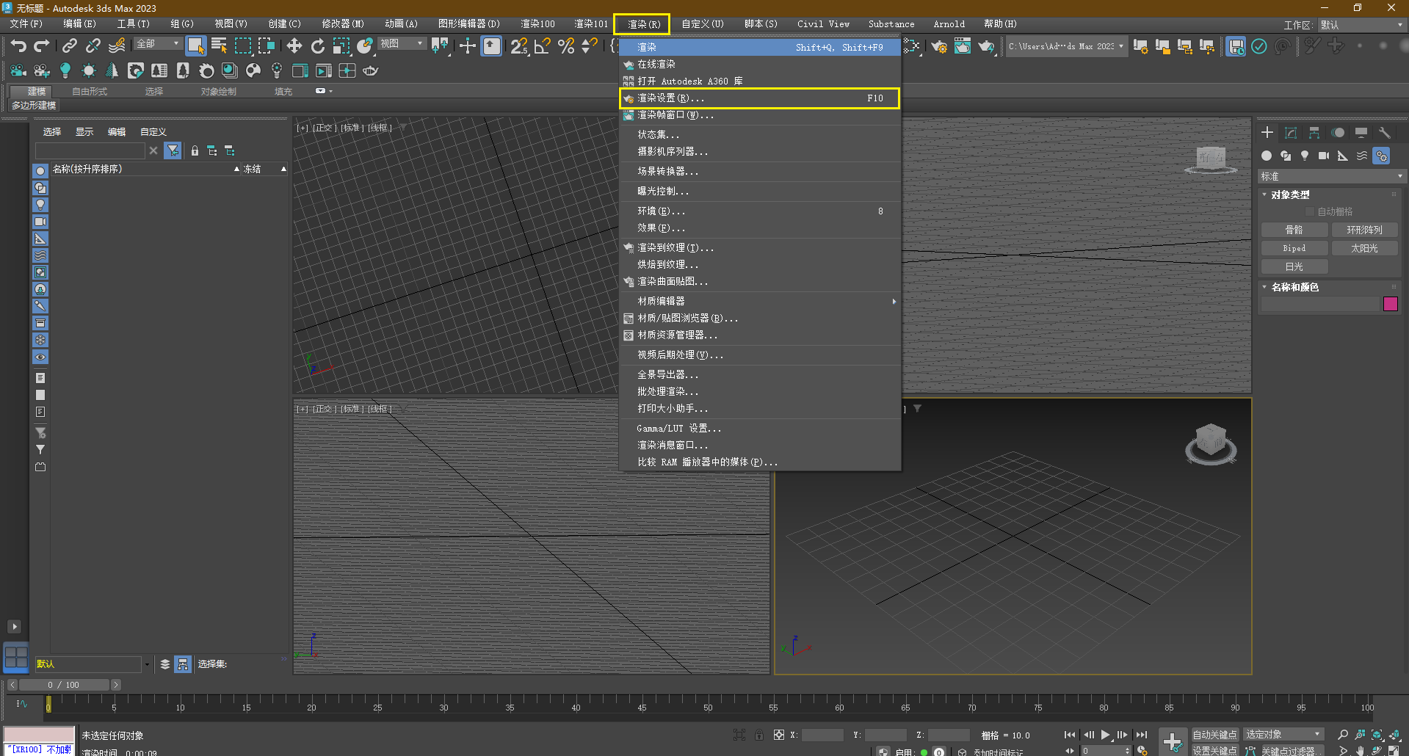Toggle the scene explorer lock icon
This screenshot has width=1409, height=756.
pyautogui.click(x=195, y=150)
